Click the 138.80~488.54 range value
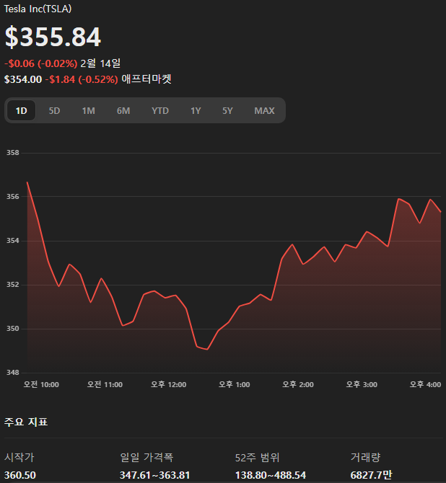The width and height of the screenshot is (446, 483). click(271, 475)
